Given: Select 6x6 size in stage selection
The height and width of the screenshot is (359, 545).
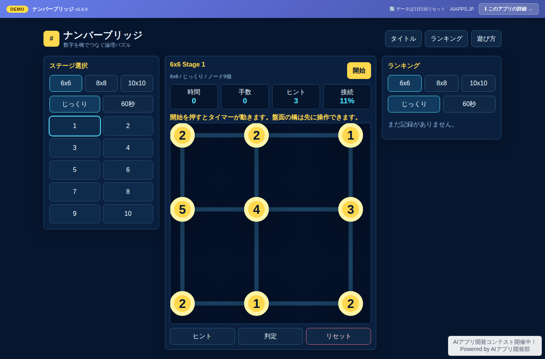Looking at the screenshot, I should coord(66,83).
